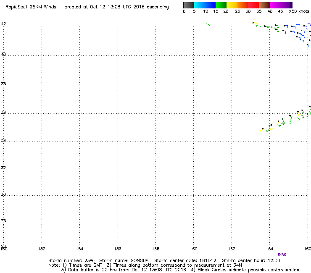The image size is (311, 273).
Task: Click the "32" latitude axis label
Action: click(x=3, y=168)
